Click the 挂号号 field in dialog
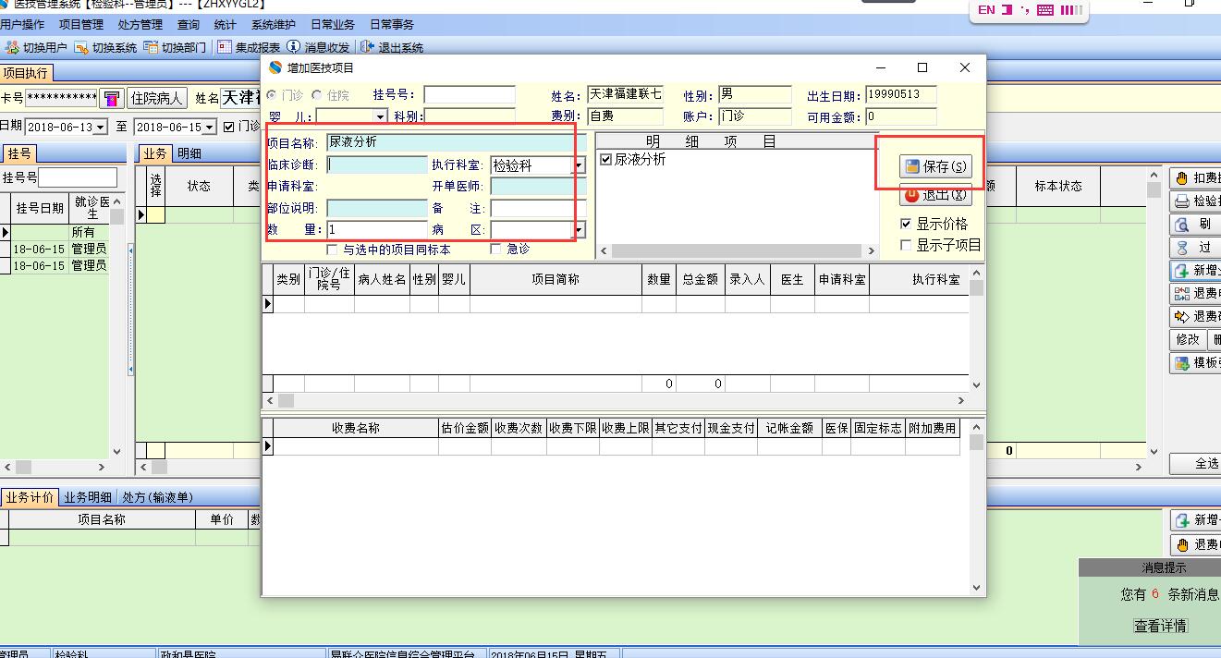 (x=470, y=95)
